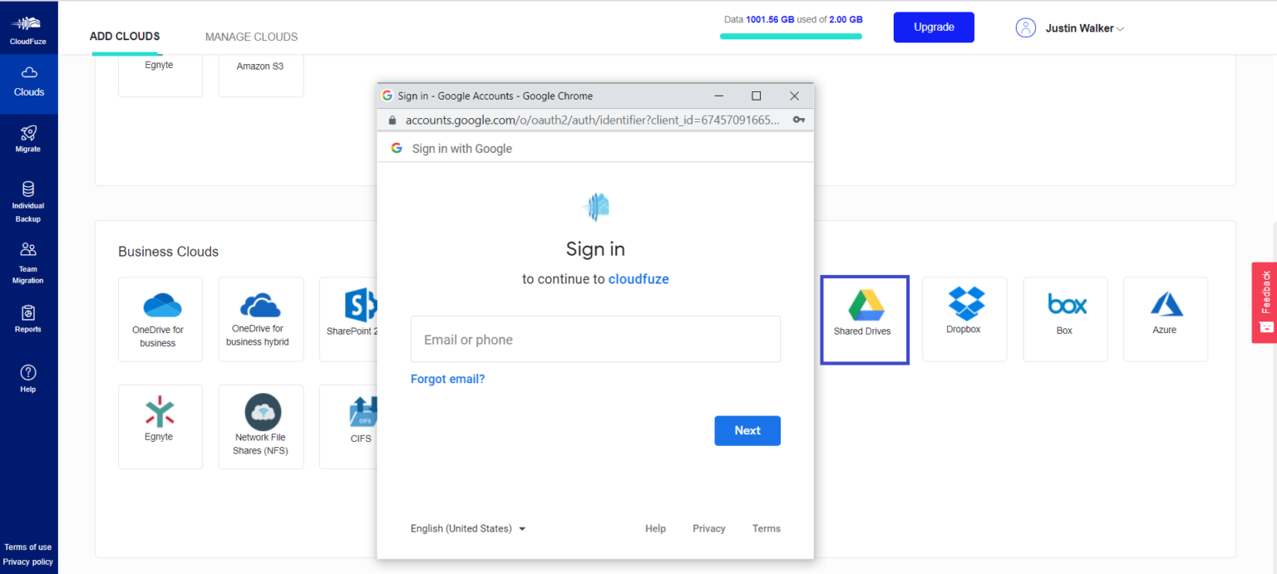This screenshot has width=1277, height=574.
Task: Select the Azure cloud icon
Action: [1166, 319]
